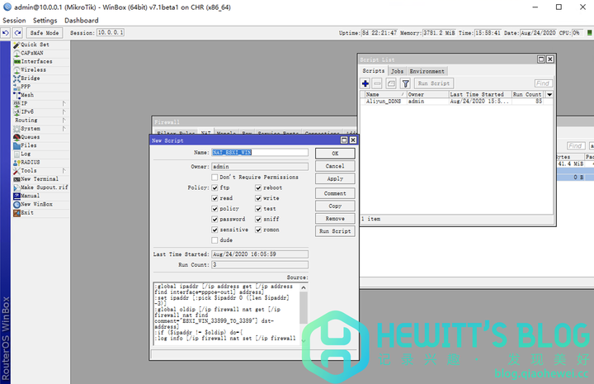Click the filter funnel icon in Script List
Viewport: 594px width, 384px height.
coord(405,83)
